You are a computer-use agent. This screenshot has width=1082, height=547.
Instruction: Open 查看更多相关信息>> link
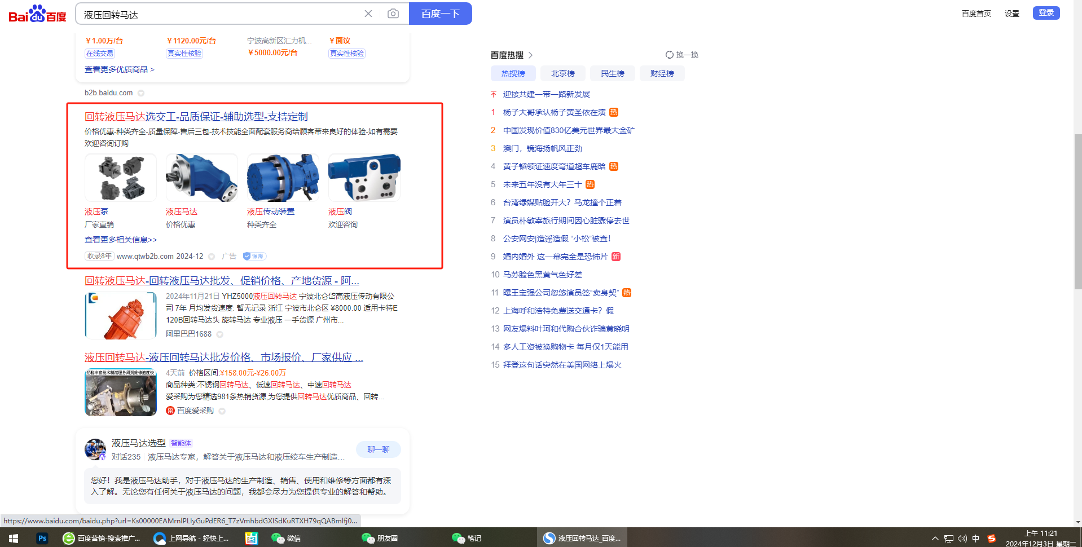coord(121,240)
